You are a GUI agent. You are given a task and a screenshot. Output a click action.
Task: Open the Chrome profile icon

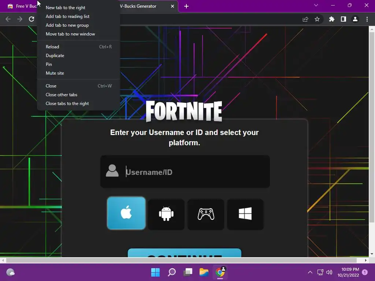tap(355, 19)
